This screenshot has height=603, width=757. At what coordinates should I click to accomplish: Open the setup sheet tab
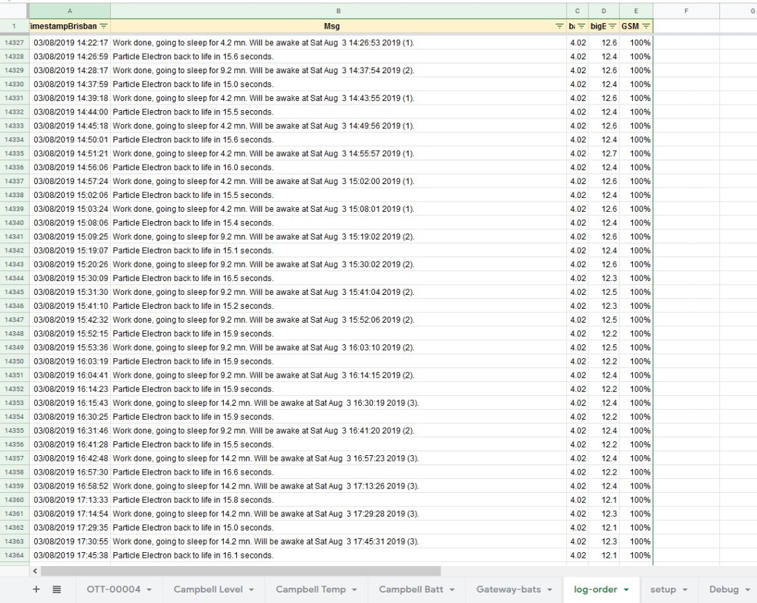[662, 590]
